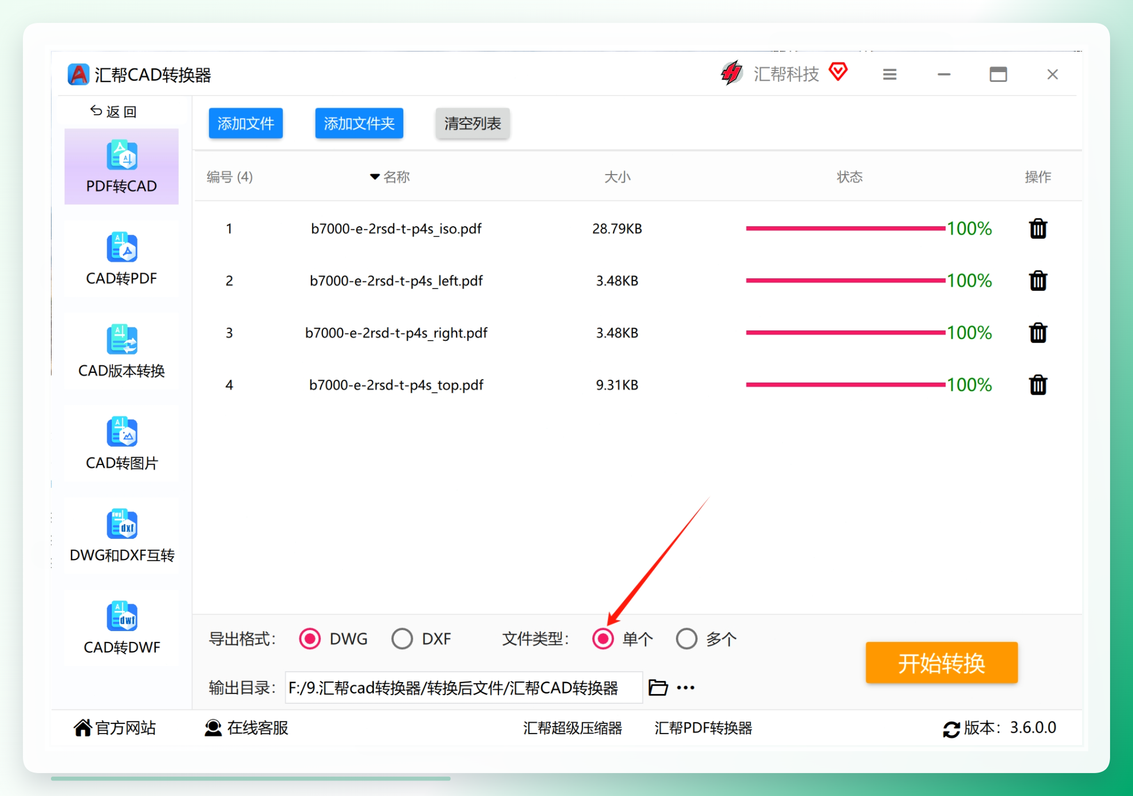The image size is (1133, 796).
Task: Clear the list with 清空列表
Action: [x=473, y=123]
